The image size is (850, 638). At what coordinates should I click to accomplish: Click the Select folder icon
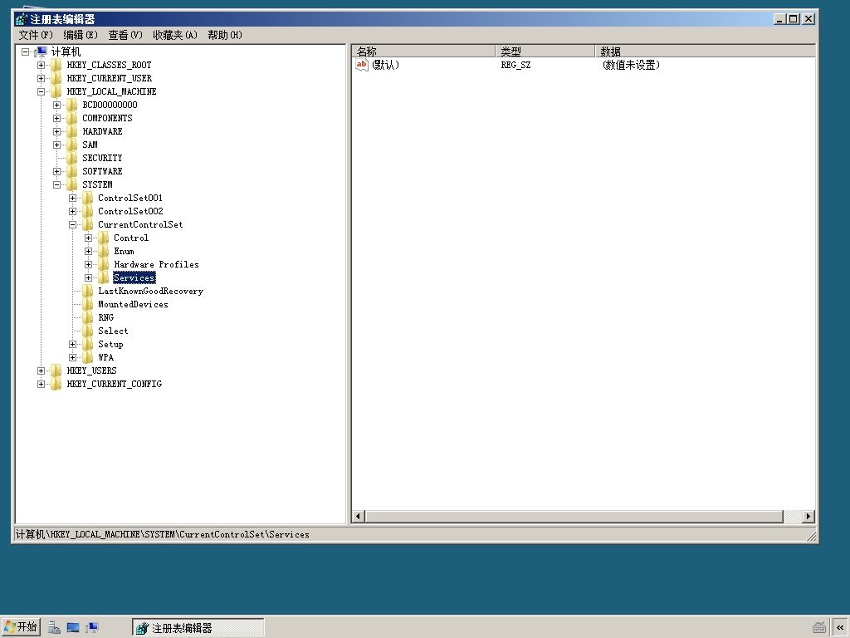point(87,331)
